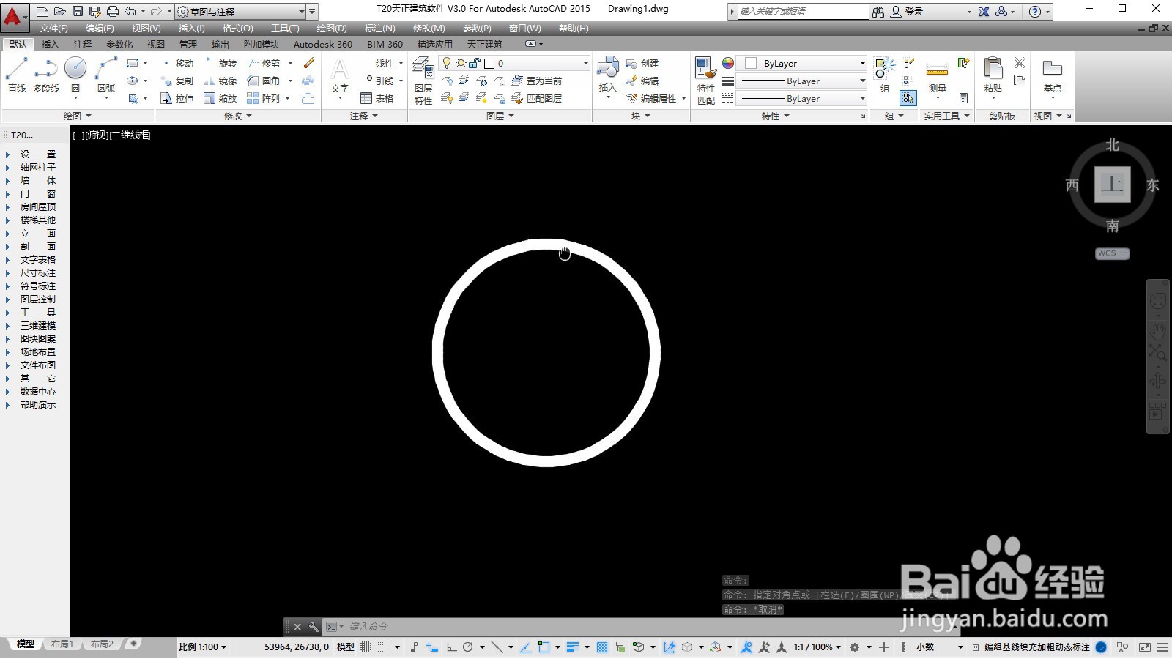Toggle lineweight display in status bar

pyautogui.click(x=573, y=647)
